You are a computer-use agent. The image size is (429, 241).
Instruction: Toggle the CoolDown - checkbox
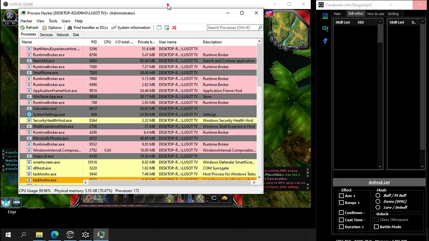341,213
